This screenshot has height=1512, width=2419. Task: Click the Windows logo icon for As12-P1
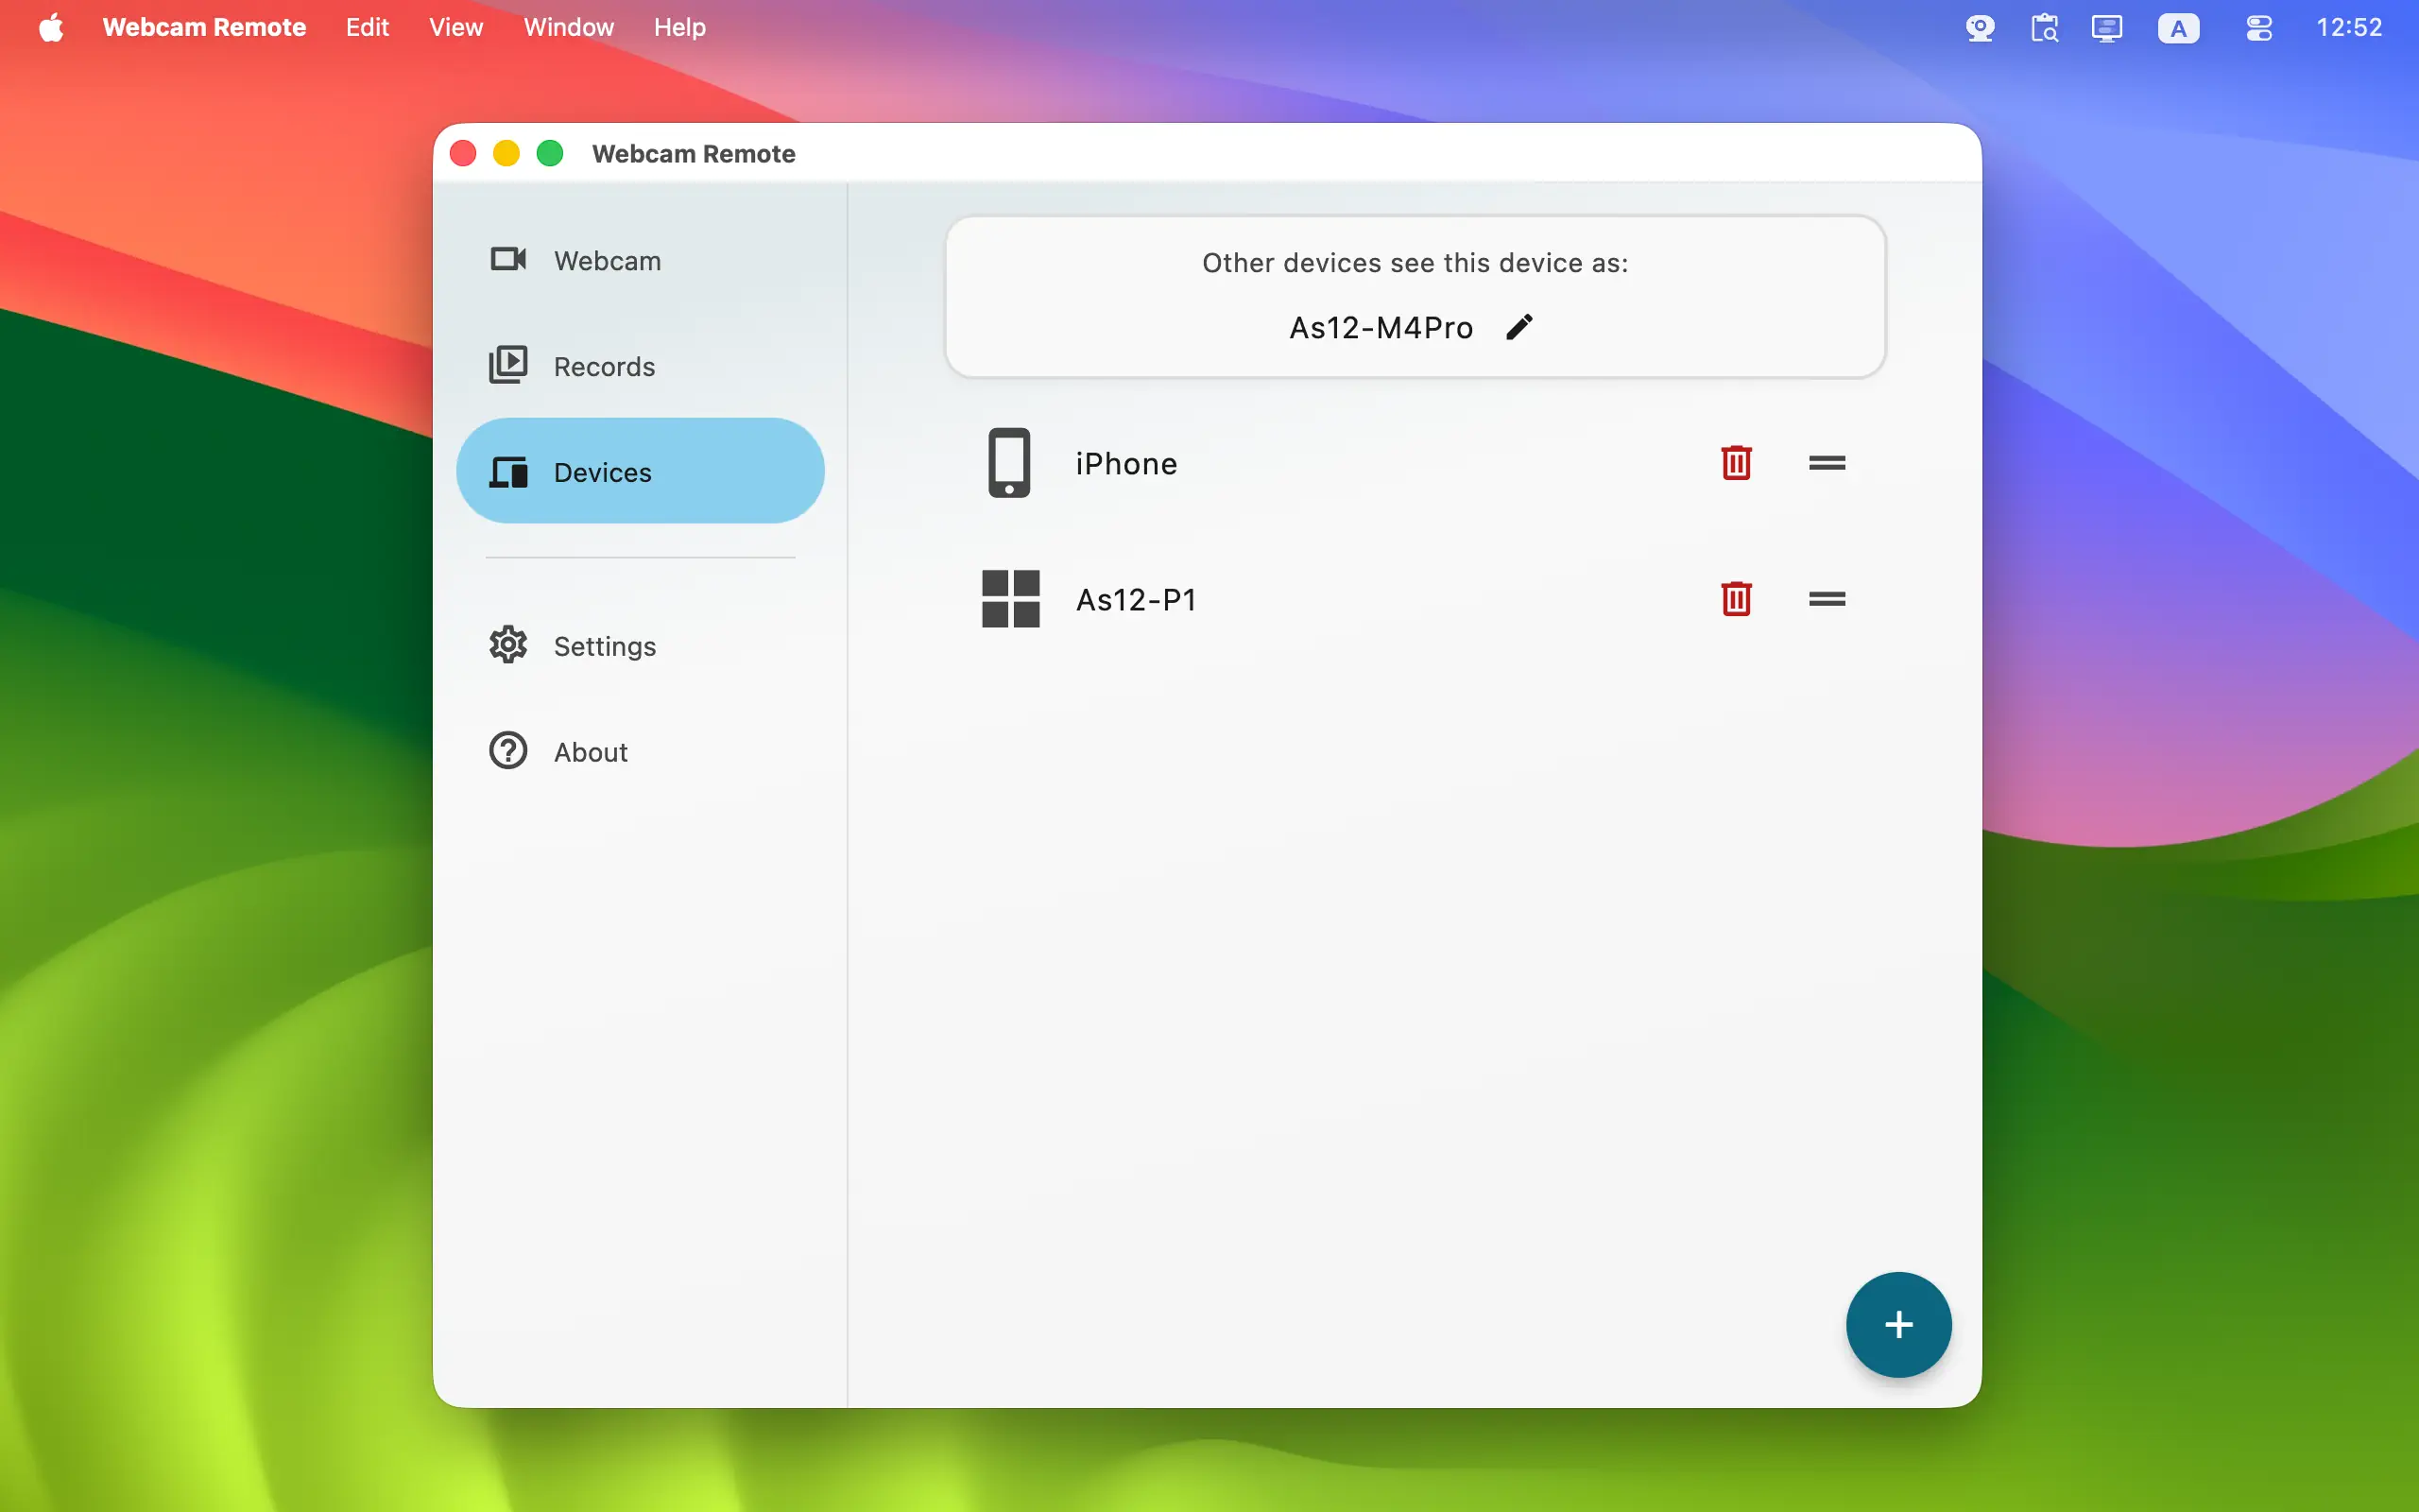pyautogui.click(x=1010, y=599)
